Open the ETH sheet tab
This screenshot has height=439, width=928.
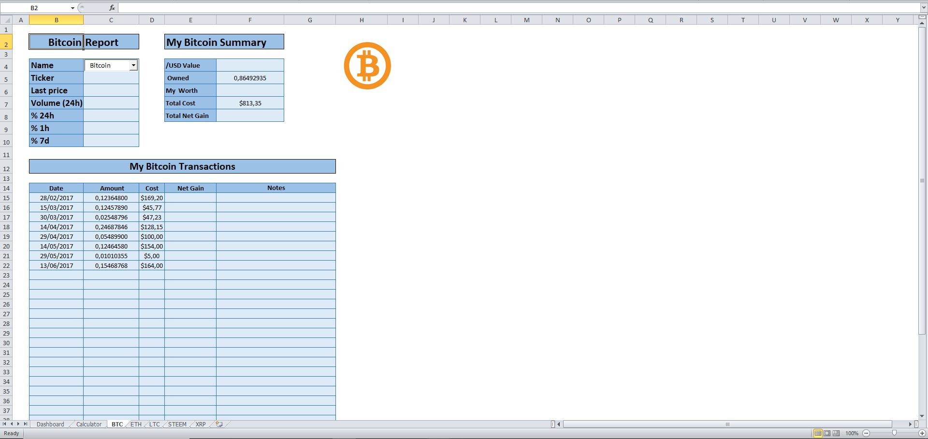(136, 424)
